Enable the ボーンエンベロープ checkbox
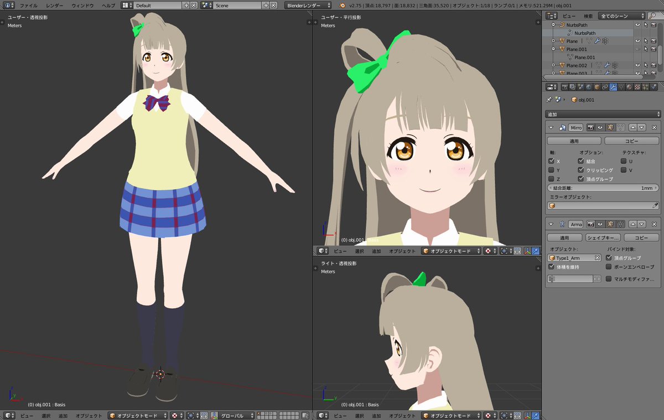Screen dimensions: 664x420 pyautogui.click(x=609, y=267)
